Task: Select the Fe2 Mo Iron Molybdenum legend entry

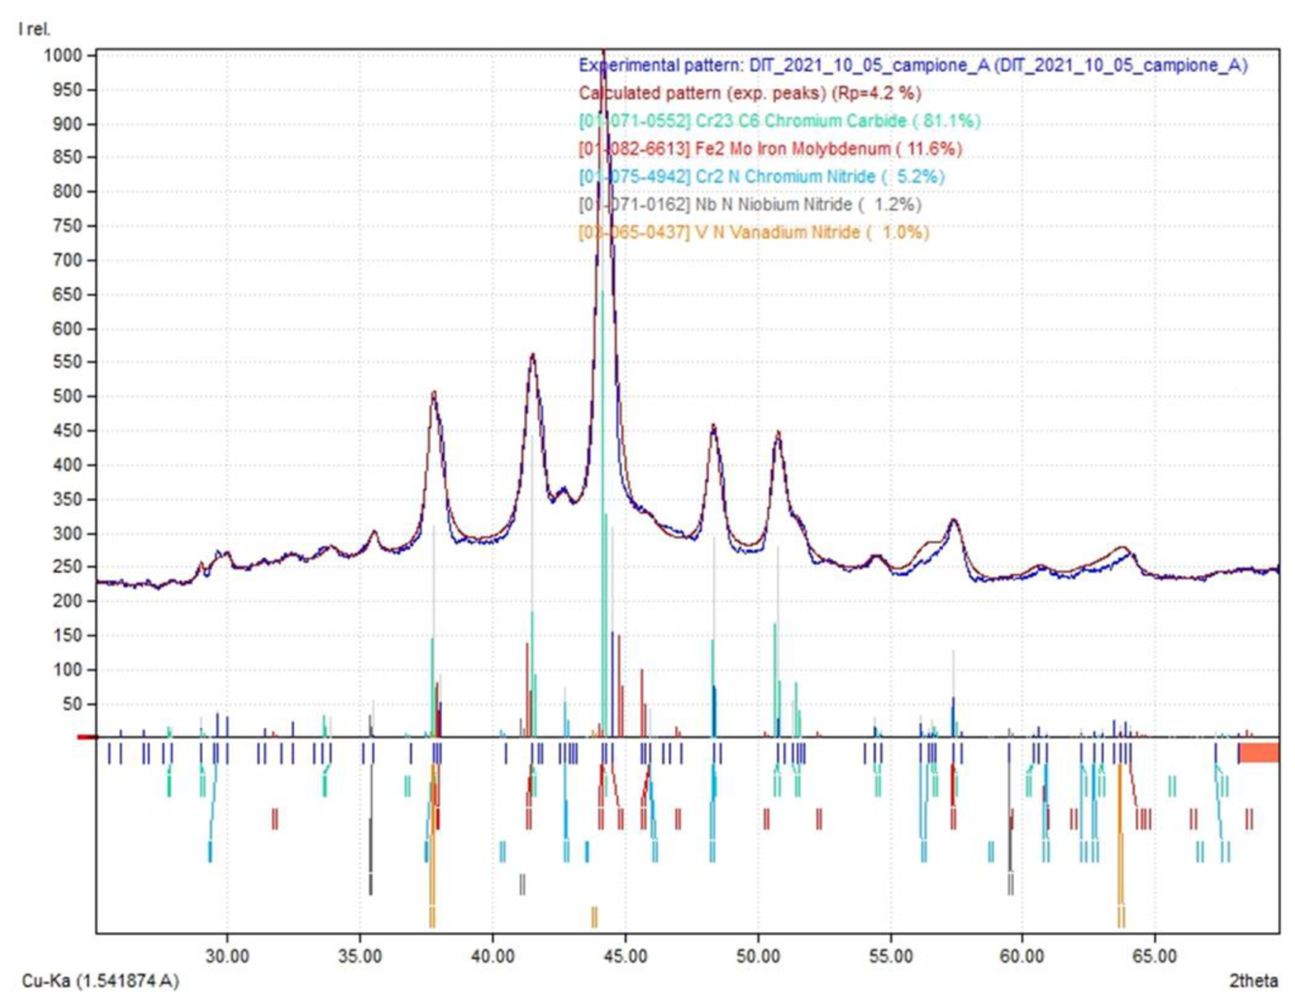Action: pos(770,148)
